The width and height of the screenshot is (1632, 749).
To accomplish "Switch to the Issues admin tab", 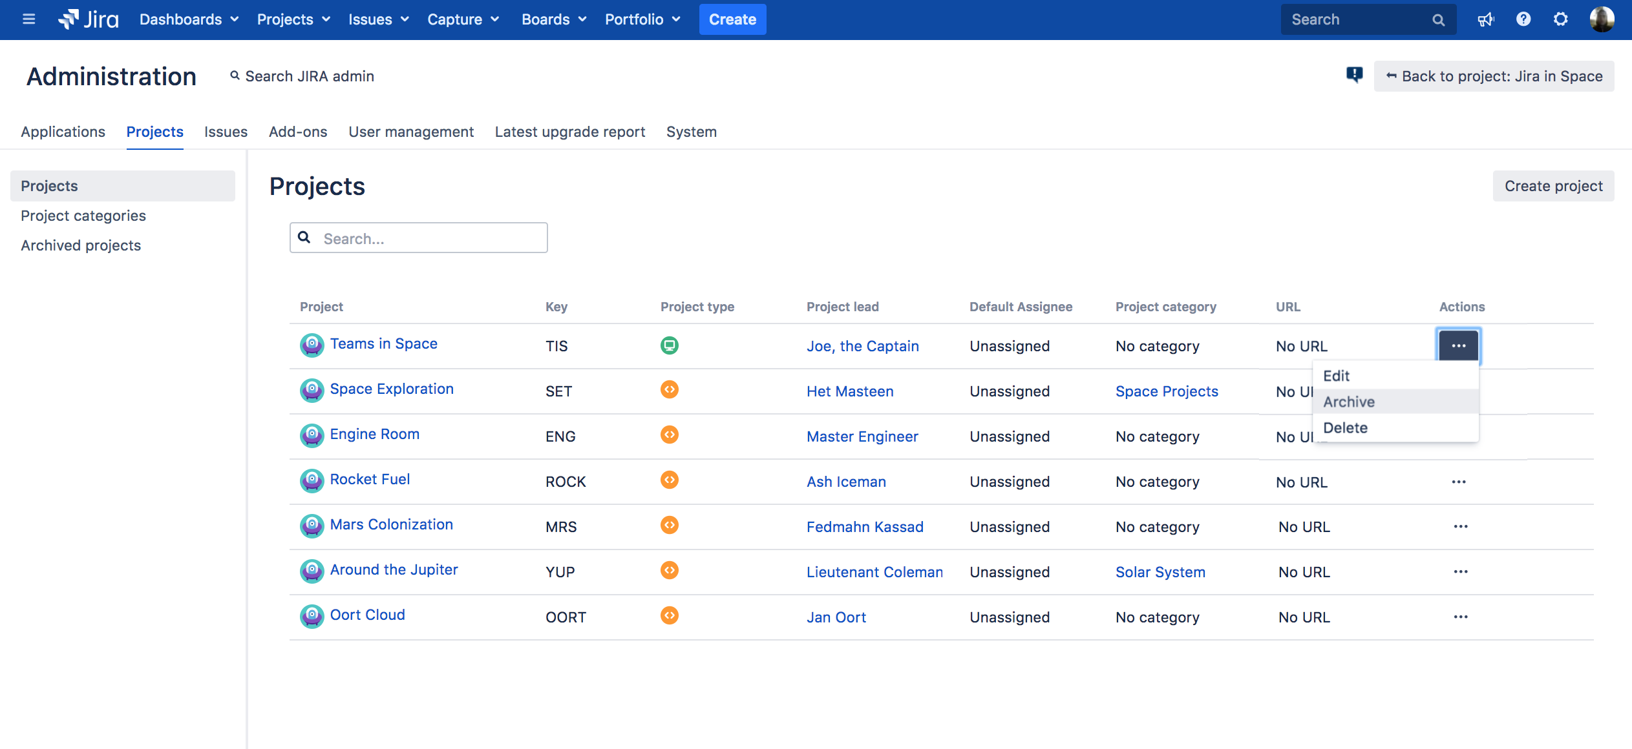I will click(x=226, y=132).
